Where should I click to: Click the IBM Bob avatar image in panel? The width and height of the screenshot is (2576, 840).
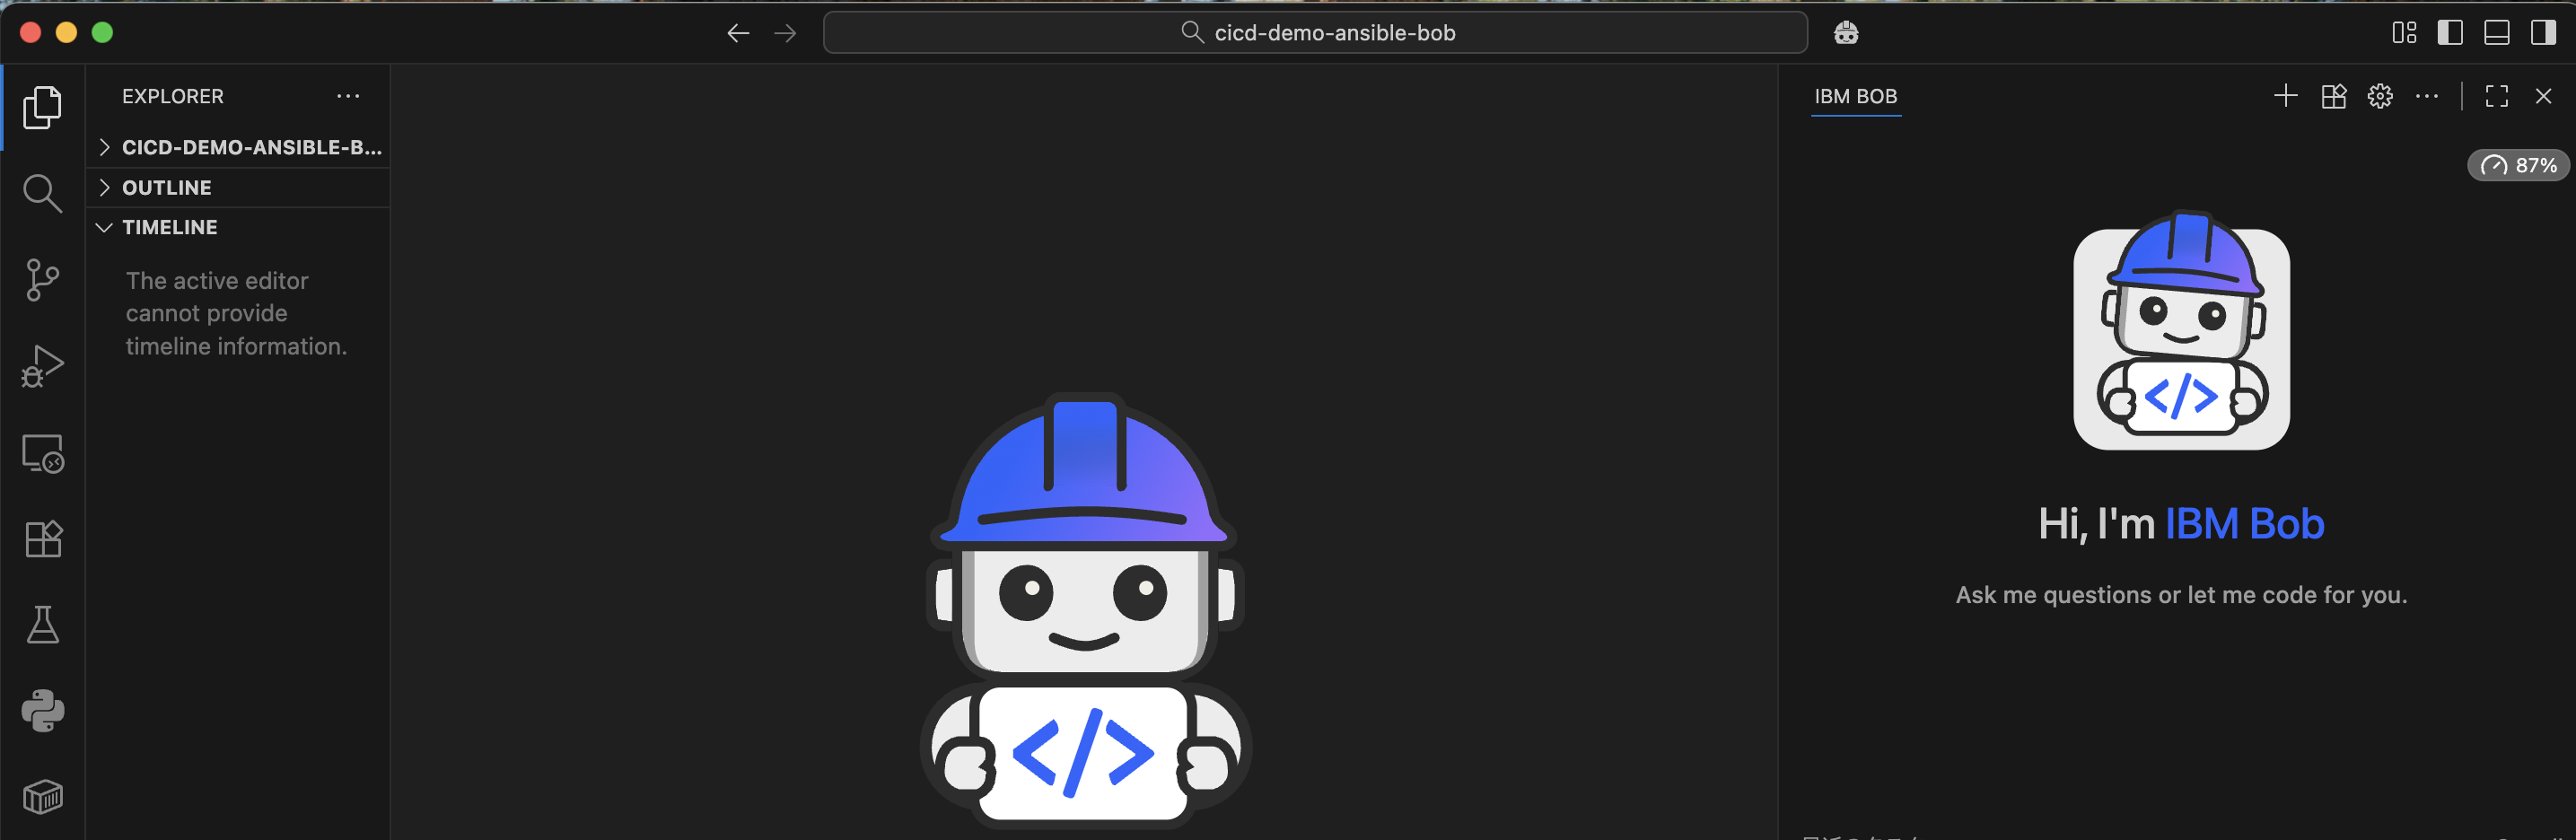click(x=2181, y=331)
